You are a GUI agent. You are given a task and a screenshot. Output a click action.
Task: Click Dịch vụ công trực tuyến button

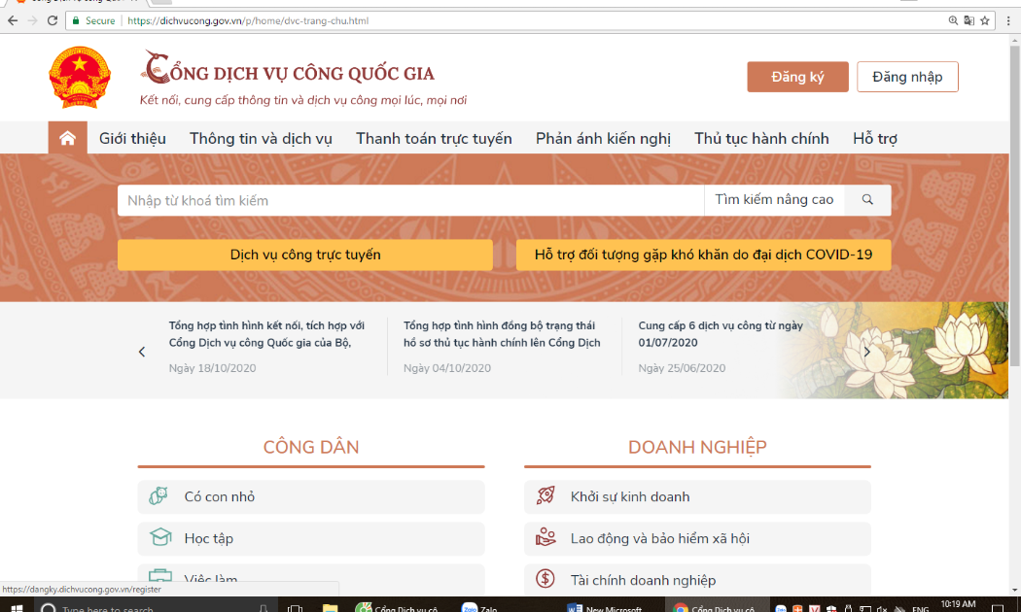pyautogui.click(x=305, y=255)
